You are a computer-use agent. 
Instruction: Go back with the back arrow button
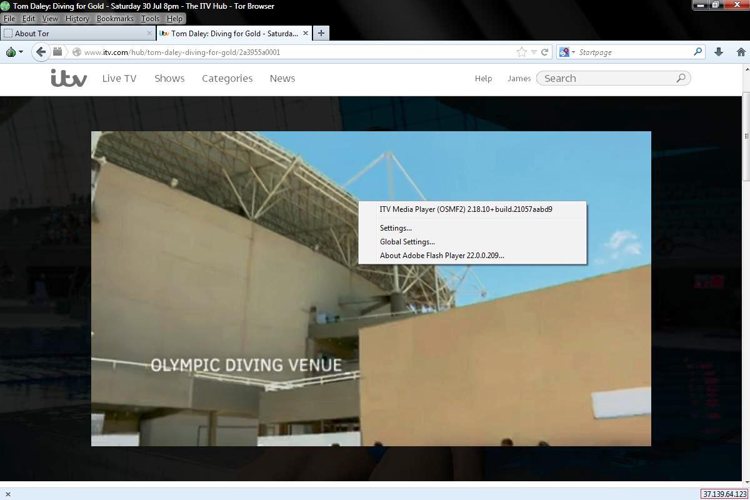41,52
